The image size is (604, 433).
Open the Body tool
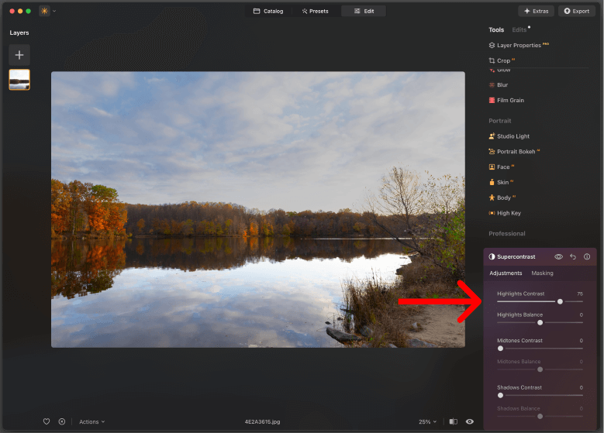[502, 198]
